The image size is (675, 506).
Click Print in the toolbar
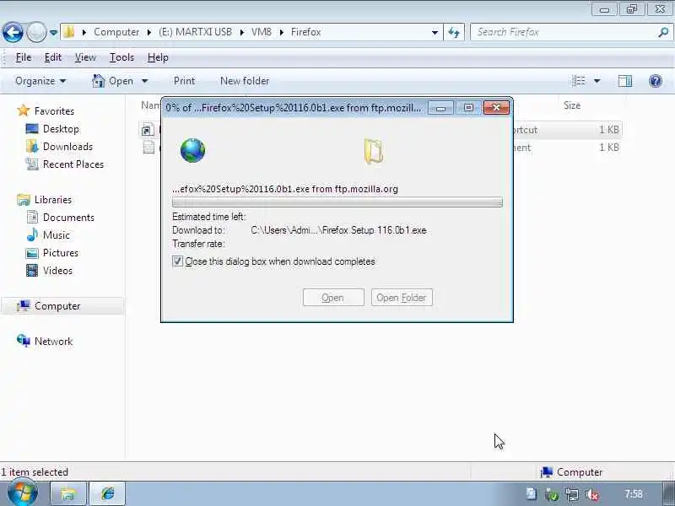[x=184, y=81]
